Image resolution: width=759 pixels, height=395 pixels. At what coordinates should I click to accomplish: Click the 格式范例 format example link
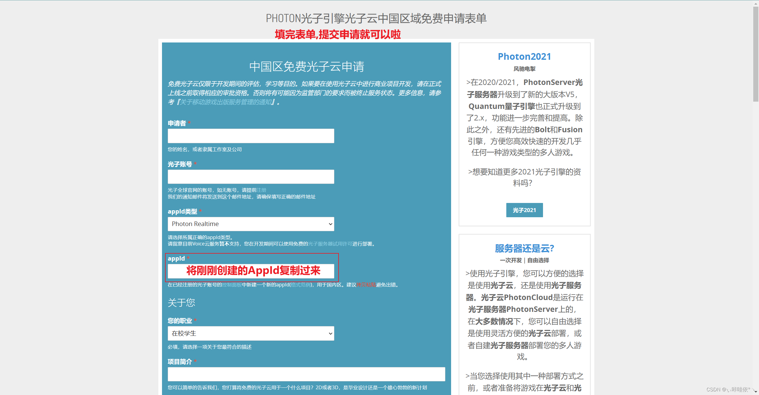tap(301, 285)
